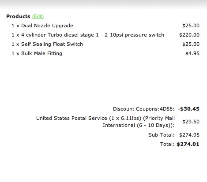Click the $220.00 price
The height and width of the screenshot is (182, 207).
[x=189, y=35]
